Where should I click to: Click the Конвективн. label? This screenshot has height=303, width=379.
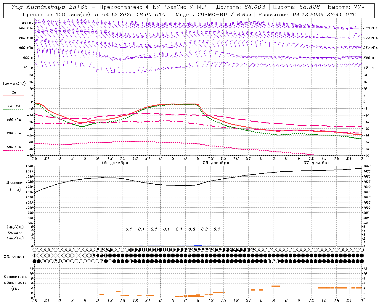click(x=15, y=277)
